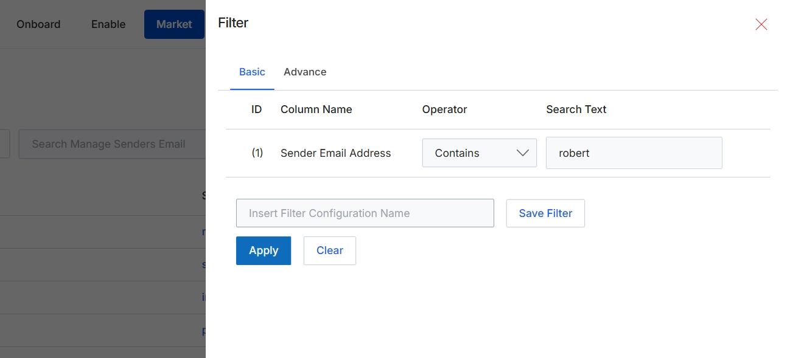Click the Filter panel title
Viewport: 790px width, 358px height.
[x=233, y=22]
